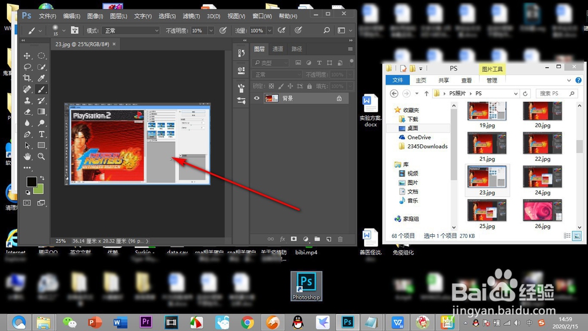Image resolution: width=588 pixels, height=331 pixels.
Task: Toggle the layer filter on/off switch
Action: [x=352, y=62]
